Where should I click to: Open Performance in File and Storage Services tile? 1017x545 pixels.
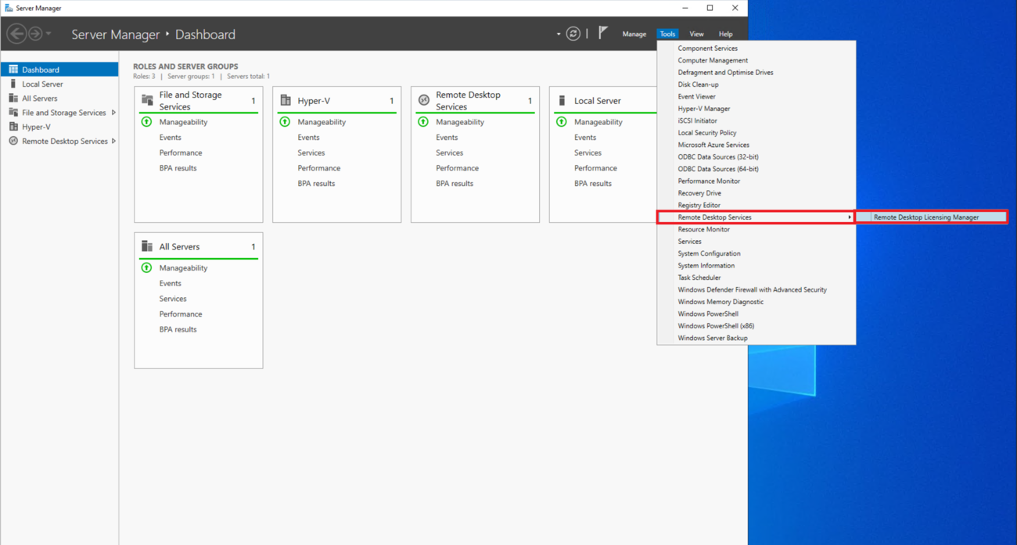click(181, 152)
